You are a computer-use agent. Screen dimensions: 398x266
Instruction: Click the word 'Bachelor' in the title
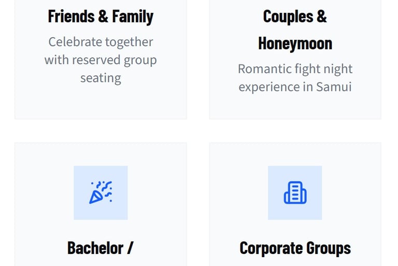[95, 248]
